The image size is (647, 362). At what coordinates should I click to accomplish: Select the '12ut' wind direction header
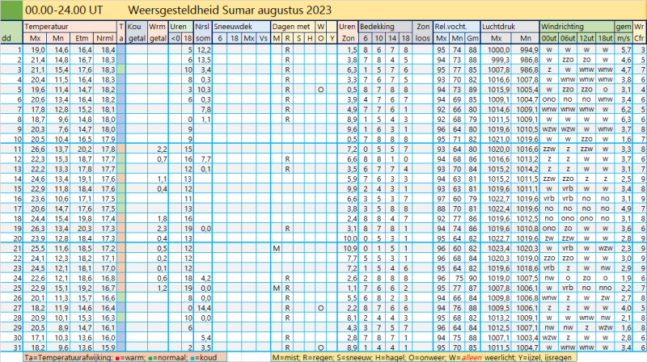click(586, 38)
